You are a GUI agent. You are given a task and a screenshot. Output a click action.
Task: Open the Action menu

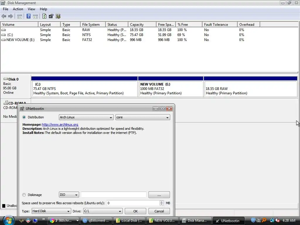click(18, 9)
